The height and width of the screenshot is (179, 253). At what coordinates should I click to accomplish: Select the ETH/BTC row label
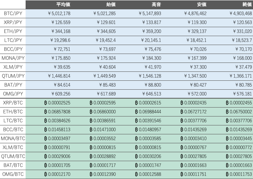(x=13, y=111)
